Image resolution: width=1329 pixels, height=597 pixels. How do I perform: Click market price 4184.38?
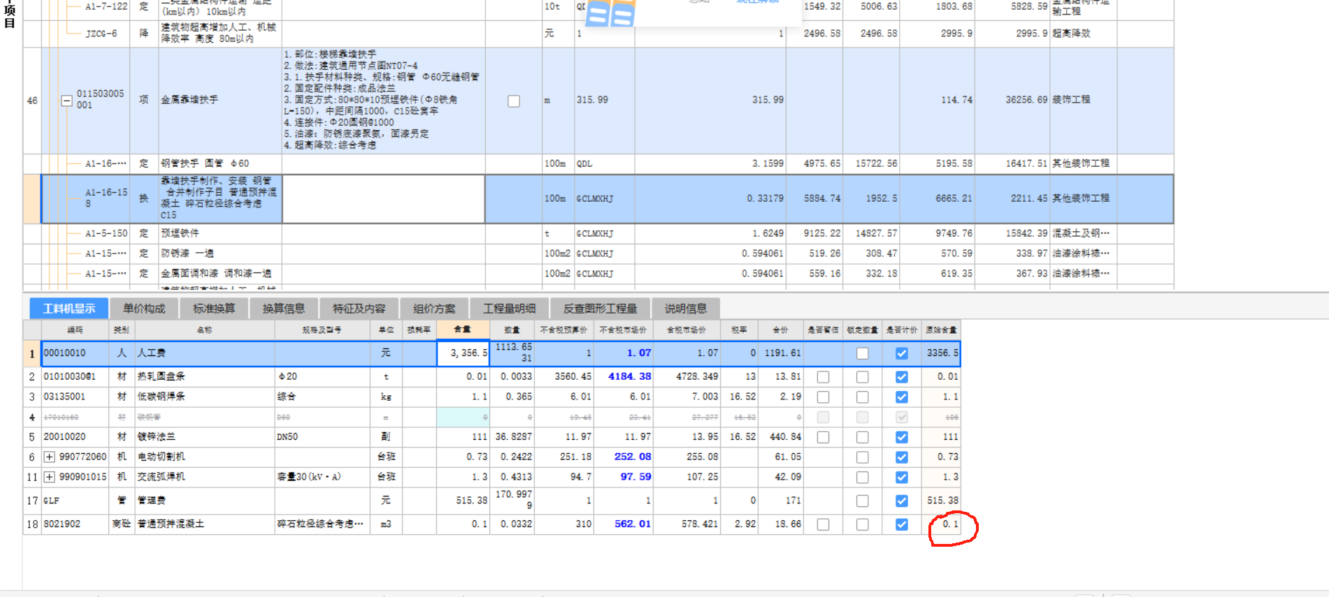(629, 376)
